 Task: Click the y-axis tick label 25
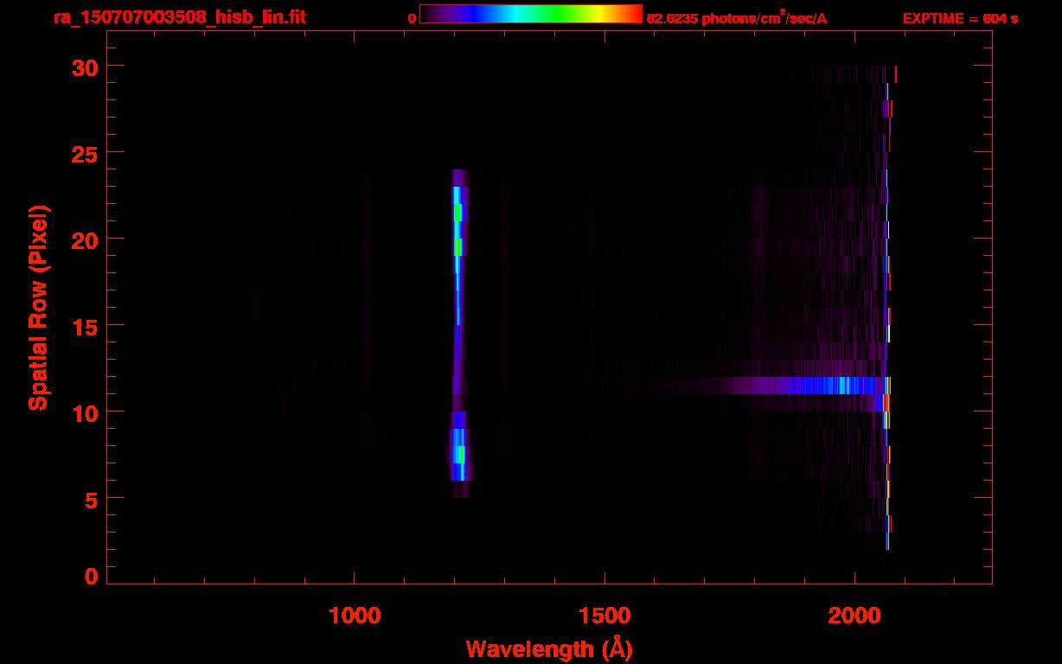(x=84, y=153)
